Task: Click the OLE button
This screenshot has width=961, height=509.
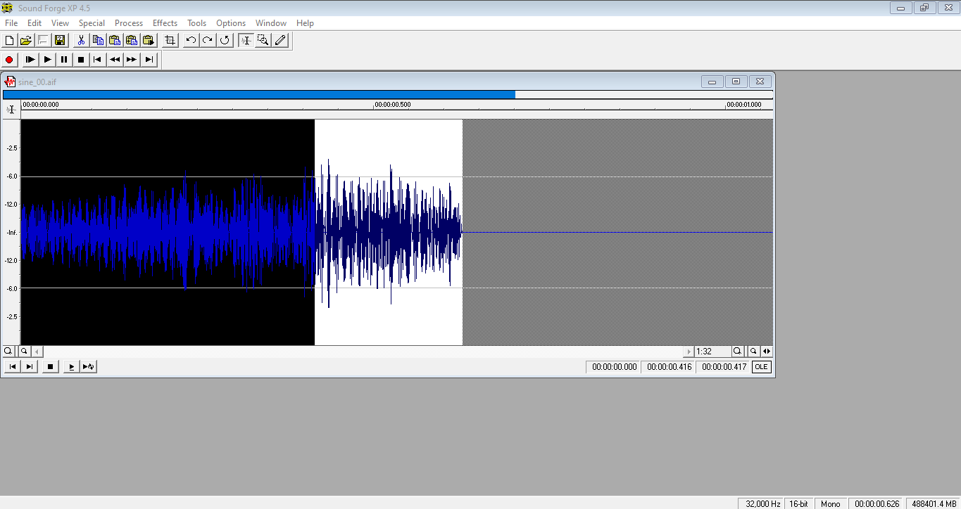Action: click(x=761, y=367)
